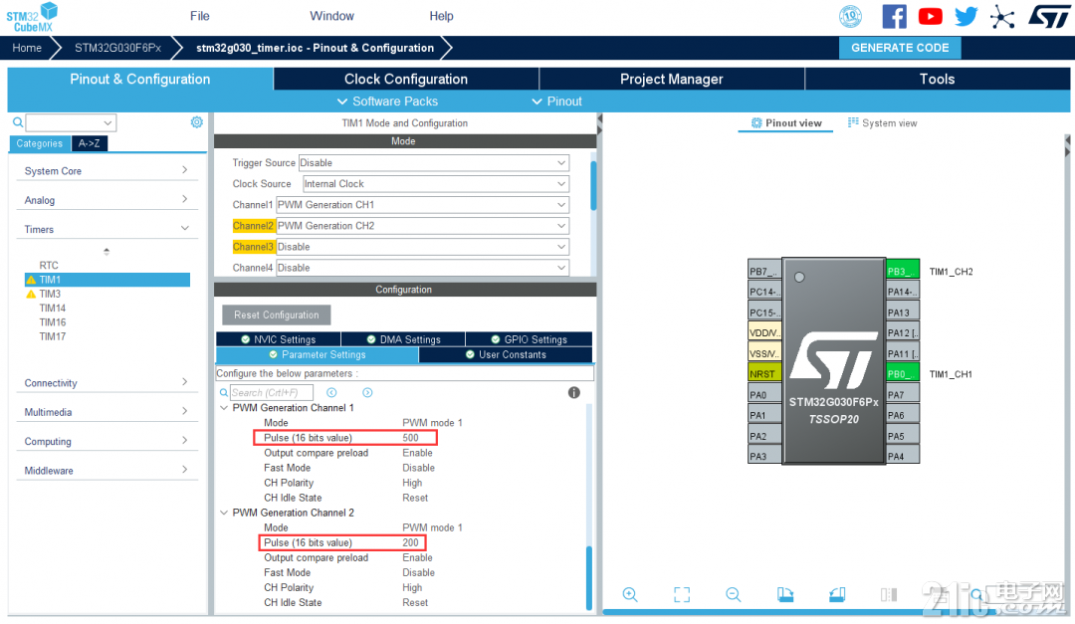This screenshot has height=624, width=1075.
Task: Open the Pinout dropdown menu
Action: coord(556,102)
